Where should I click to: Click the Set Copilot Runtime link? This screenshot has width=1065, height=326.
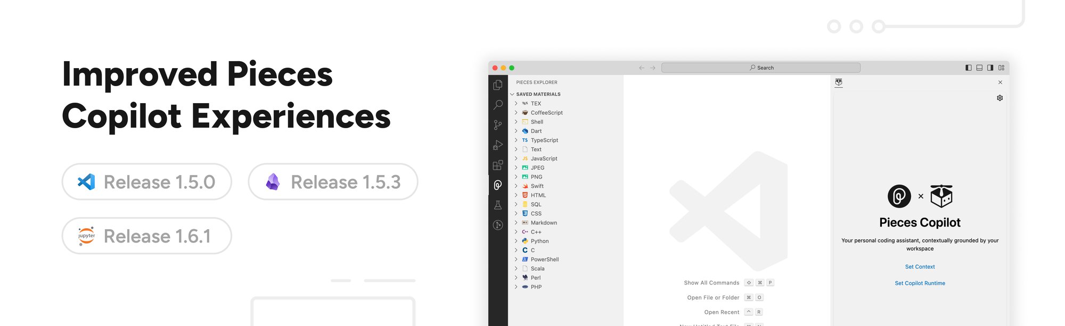(920, 283)
